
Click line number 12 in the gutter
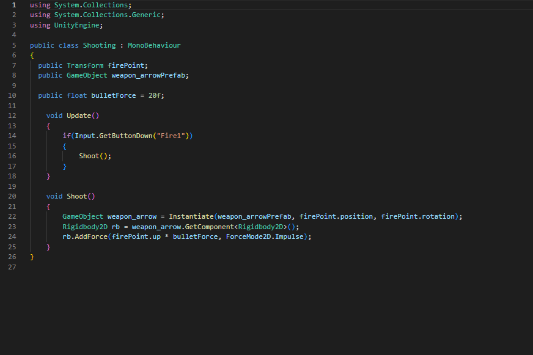(13, 115)
